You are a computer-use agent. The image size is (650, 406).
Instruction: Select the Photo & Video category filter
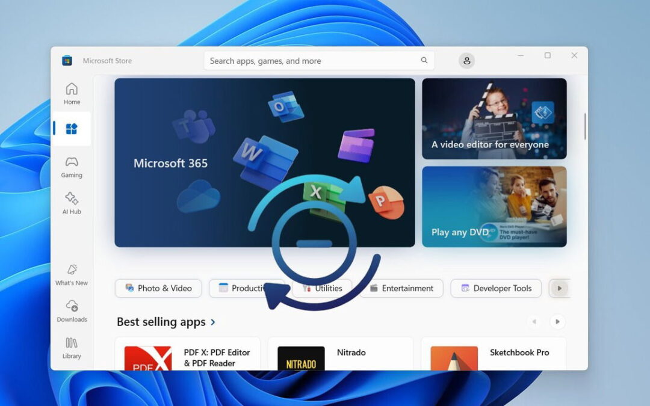pos(158,288)
